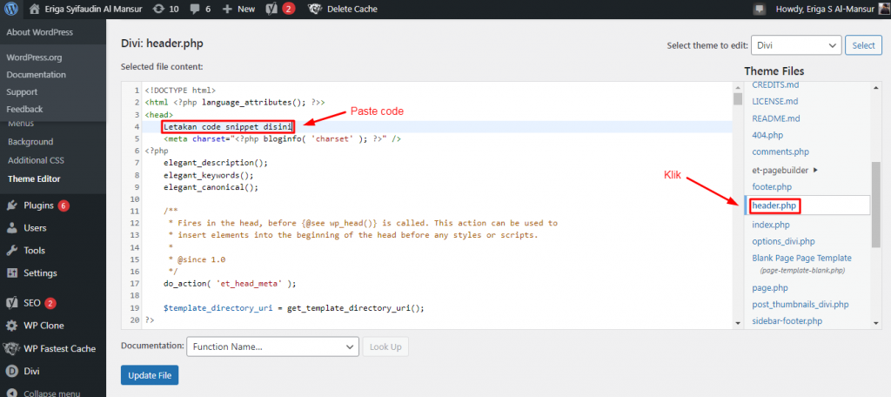Viewport: 891px width, 397px height.
Task: Click the WP Clone sidebar label
Action: coord(44,326)
